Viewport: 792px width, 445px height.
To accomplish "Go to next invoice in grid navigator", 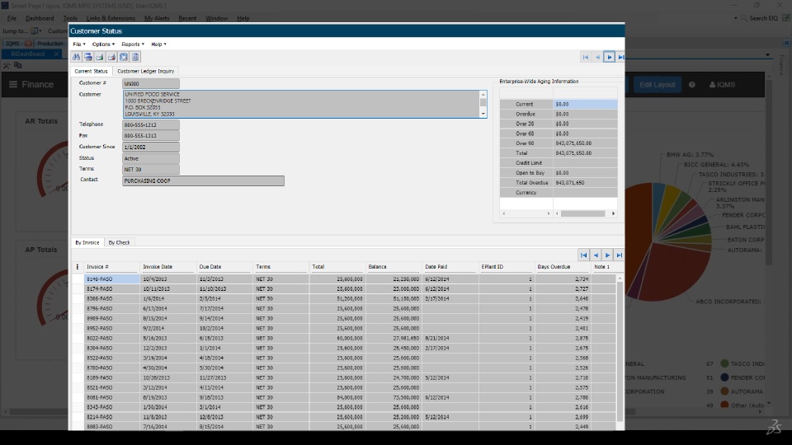I will tap(608, 255).
